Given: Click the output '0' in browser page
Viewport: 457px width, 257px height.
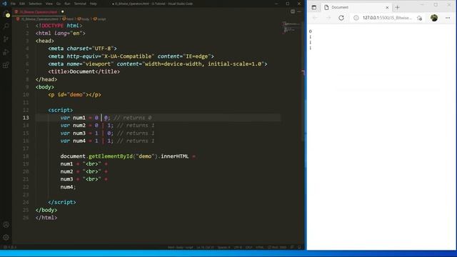Looking at the screenshot, I should pyautogui.click(x=310, y=31).
